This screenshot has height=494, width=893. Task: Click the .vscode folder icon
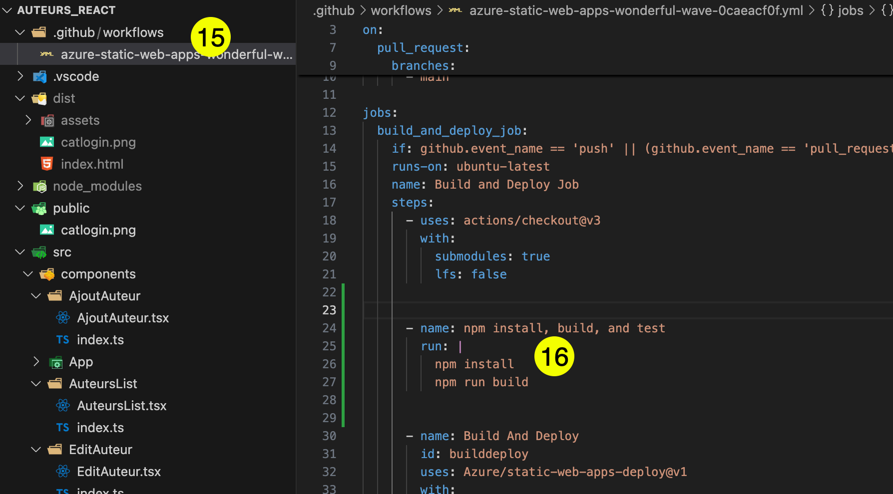pyautogui.click(x=39, y=76)
